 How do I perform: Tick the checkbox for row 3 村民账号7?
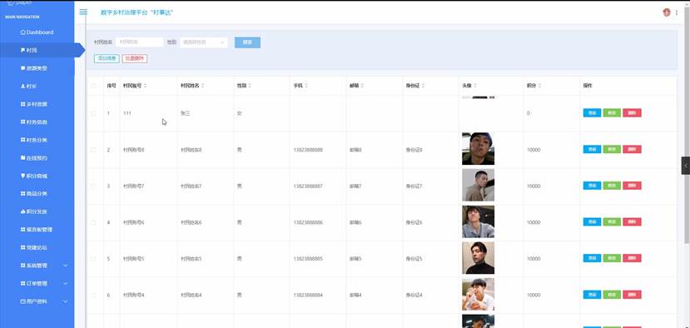click(x=93, y=186)
